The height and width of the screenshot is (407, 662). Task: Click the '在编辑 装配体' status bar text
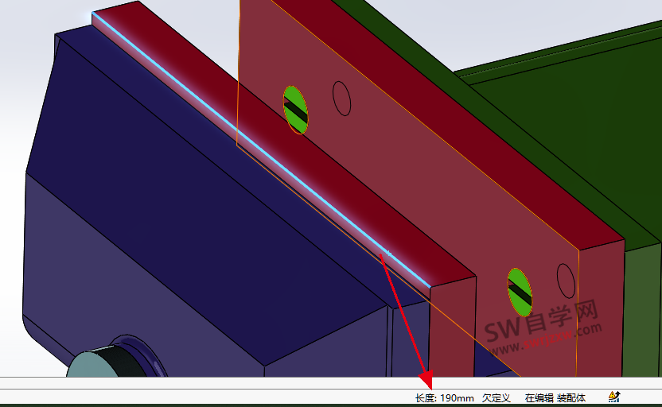(x=555, y=398)
